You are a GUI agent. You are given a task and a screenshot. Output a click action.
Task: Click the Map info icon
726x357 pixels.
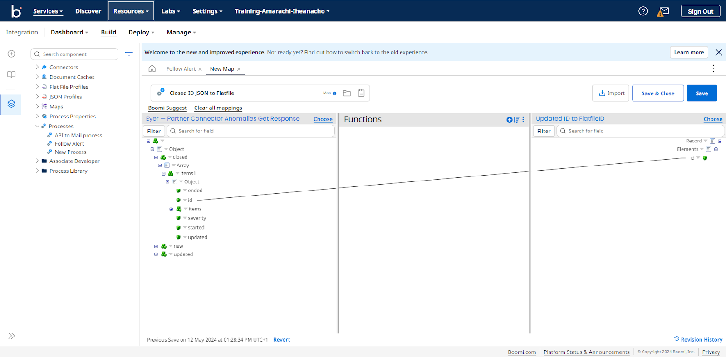(334, 93)
